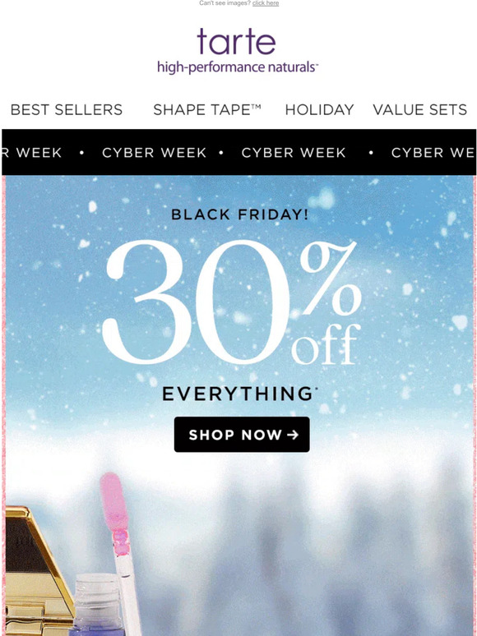Go to the SHAPE TAPE section

click(207, 109)
